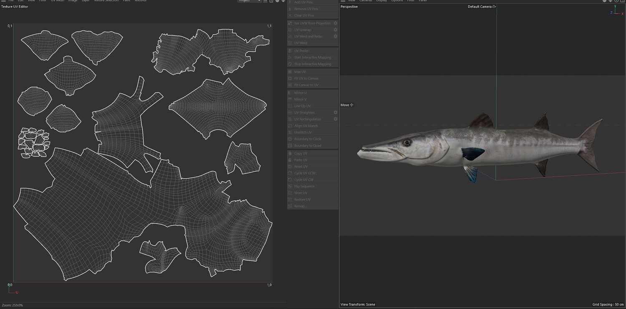Click the UV Weld command icon
This screenshot has width=626, height=309.
[x=290, y=43]
